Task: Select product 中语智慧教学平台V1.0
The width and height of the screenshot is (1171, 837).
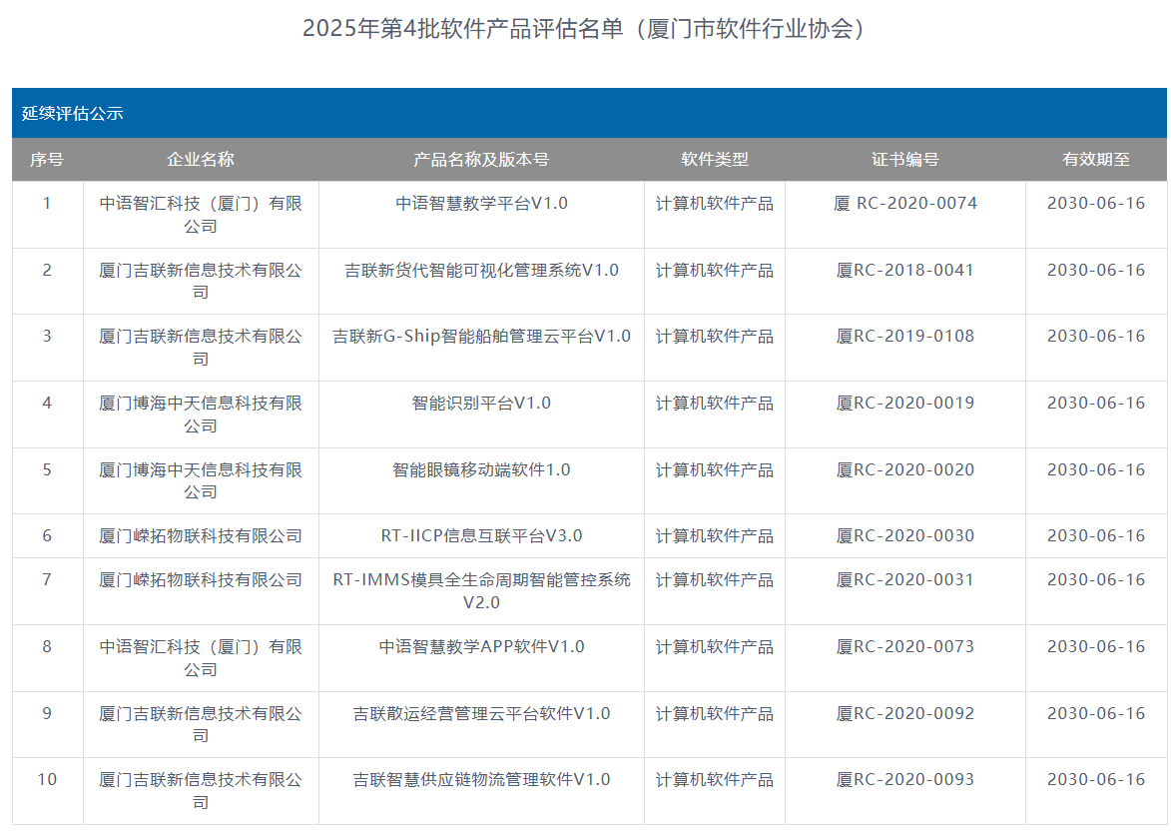Action: click(481, 204)
